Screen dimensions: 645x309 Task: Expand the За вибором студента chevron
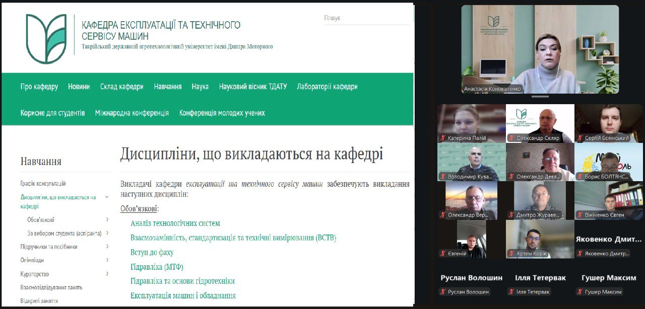[x=107, y=233]
